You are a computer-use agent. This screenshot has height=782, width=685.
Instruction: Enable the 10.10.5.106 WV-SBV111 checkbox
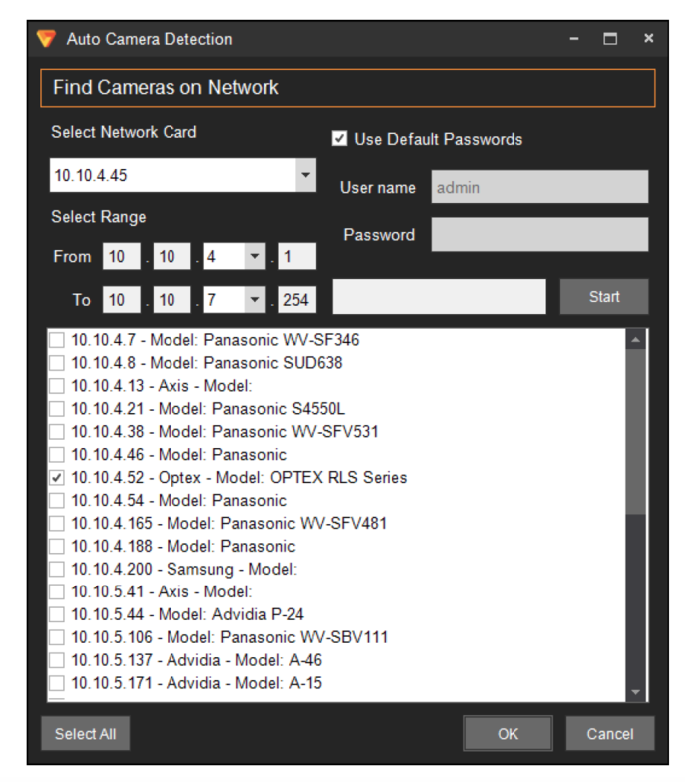(x=57, y=637)
